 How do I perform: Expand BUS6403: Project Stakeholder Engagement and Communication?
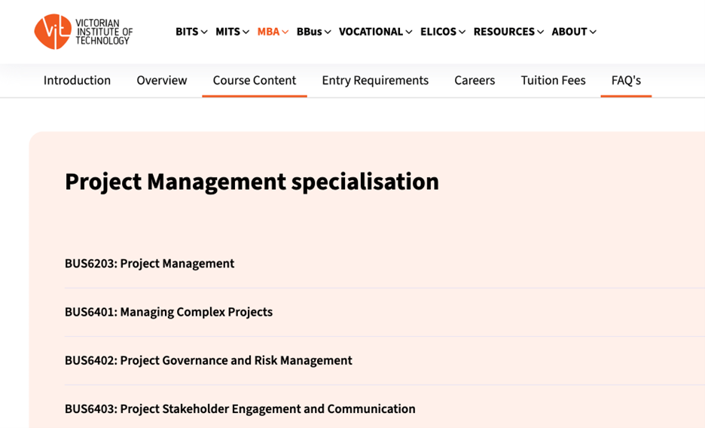click(x=240, y=409)
